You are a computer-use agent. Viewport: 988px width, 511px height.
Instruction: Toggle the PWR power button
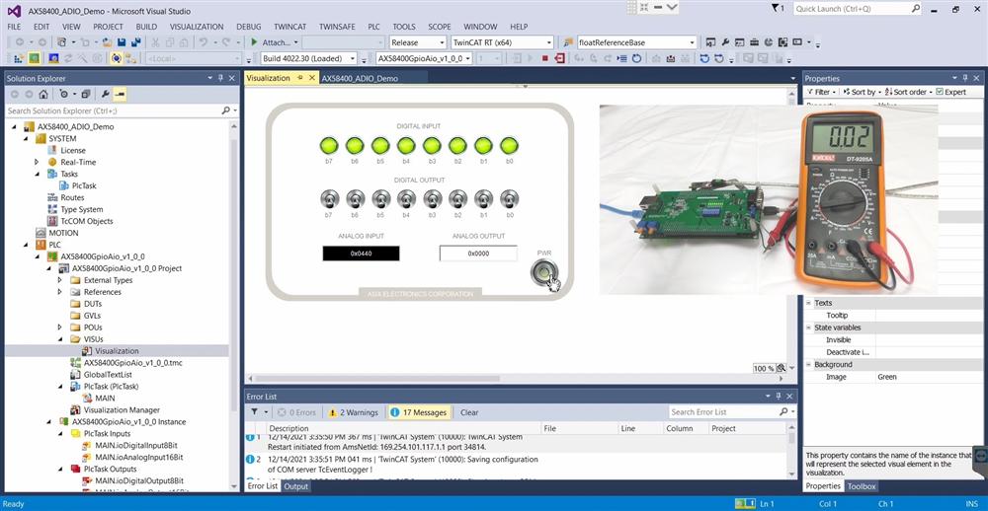pyautogui.click(x=544, y=273)
